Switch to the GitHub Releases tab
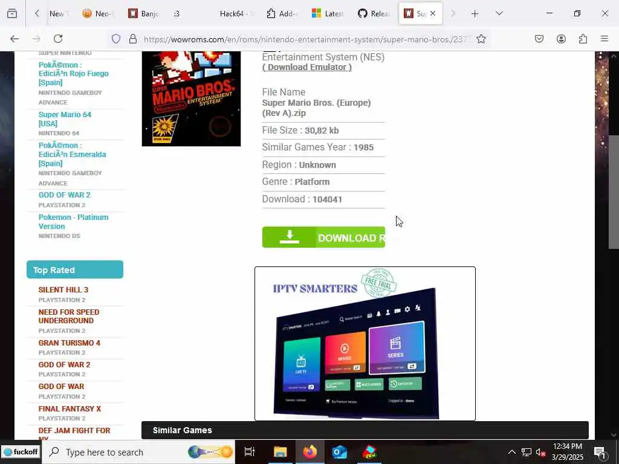The image size is (619, 464). (374, 13)
